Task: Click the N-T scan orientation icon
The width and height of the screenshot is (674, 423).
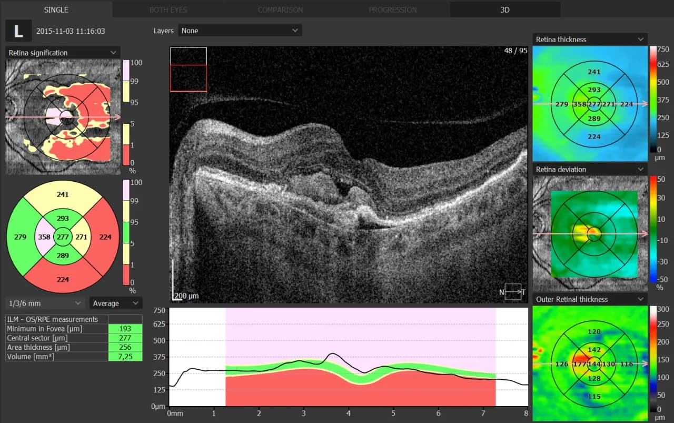Action: pyautogui.click(x=512, y=292)
